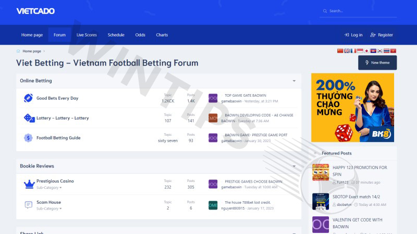This screenshot has width=417, height=234.
Task: Open PRESTIGE GAMES CHOOSE BAOWIN latest post
Action: (x=253, y=181)
